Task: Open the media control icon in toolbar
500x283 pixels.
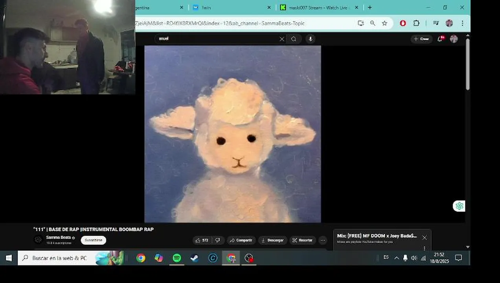Action: pos(436,23)
